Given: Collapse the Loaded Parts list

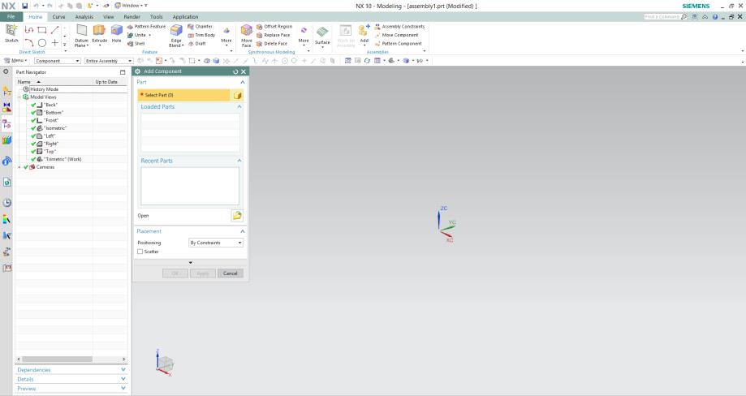Looking at the screenshot, I should pos(239,107).
